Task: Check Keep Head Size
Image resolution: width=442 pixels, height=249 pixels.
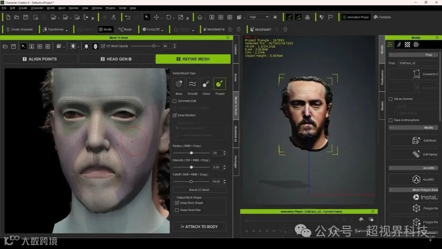Action: pos(177,210)
